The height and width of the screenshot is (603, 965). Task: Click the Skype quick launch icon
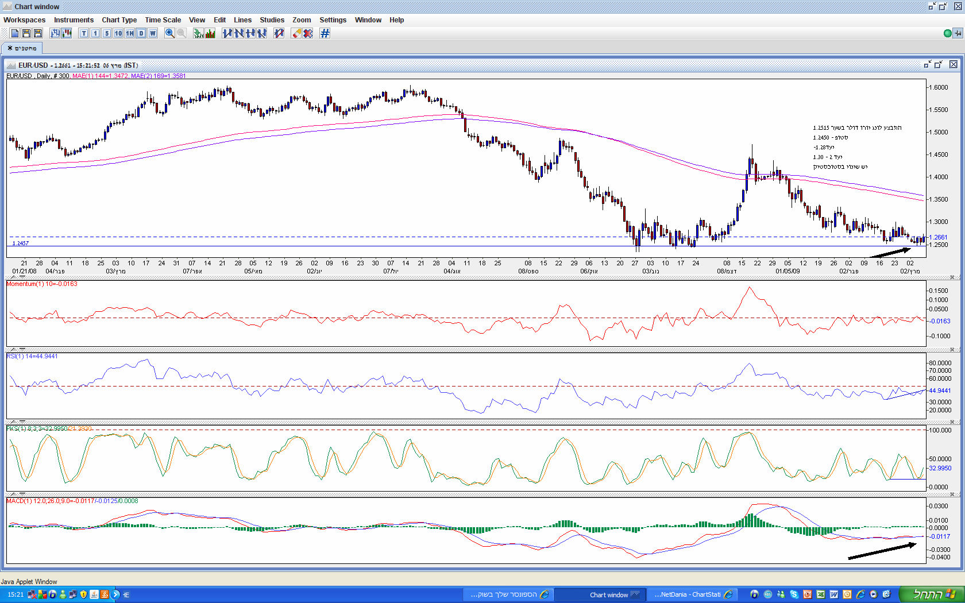point(794,594)
